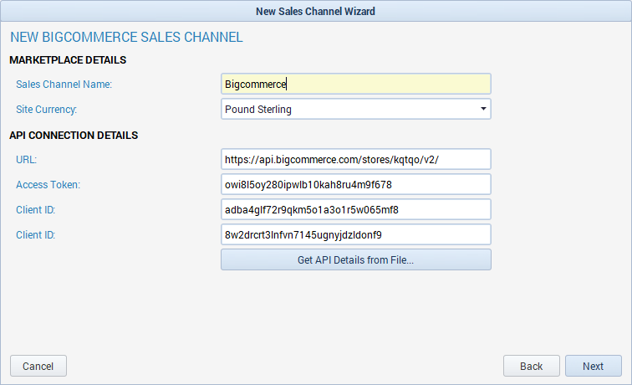Click the API Connection Details section heading

coord(74,136)
